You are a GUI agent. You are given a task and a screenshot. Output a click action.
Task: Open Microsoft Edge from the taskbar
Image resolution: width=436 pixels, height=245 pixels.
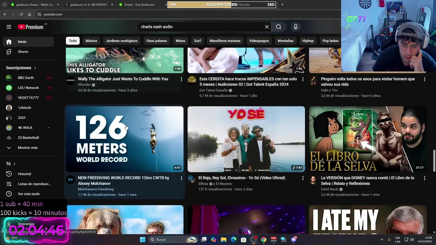click(x=234, y=240)
